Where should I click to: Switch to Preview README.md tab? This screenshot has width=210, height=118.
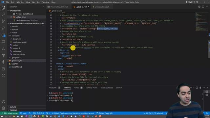click(x=59, y=7)
